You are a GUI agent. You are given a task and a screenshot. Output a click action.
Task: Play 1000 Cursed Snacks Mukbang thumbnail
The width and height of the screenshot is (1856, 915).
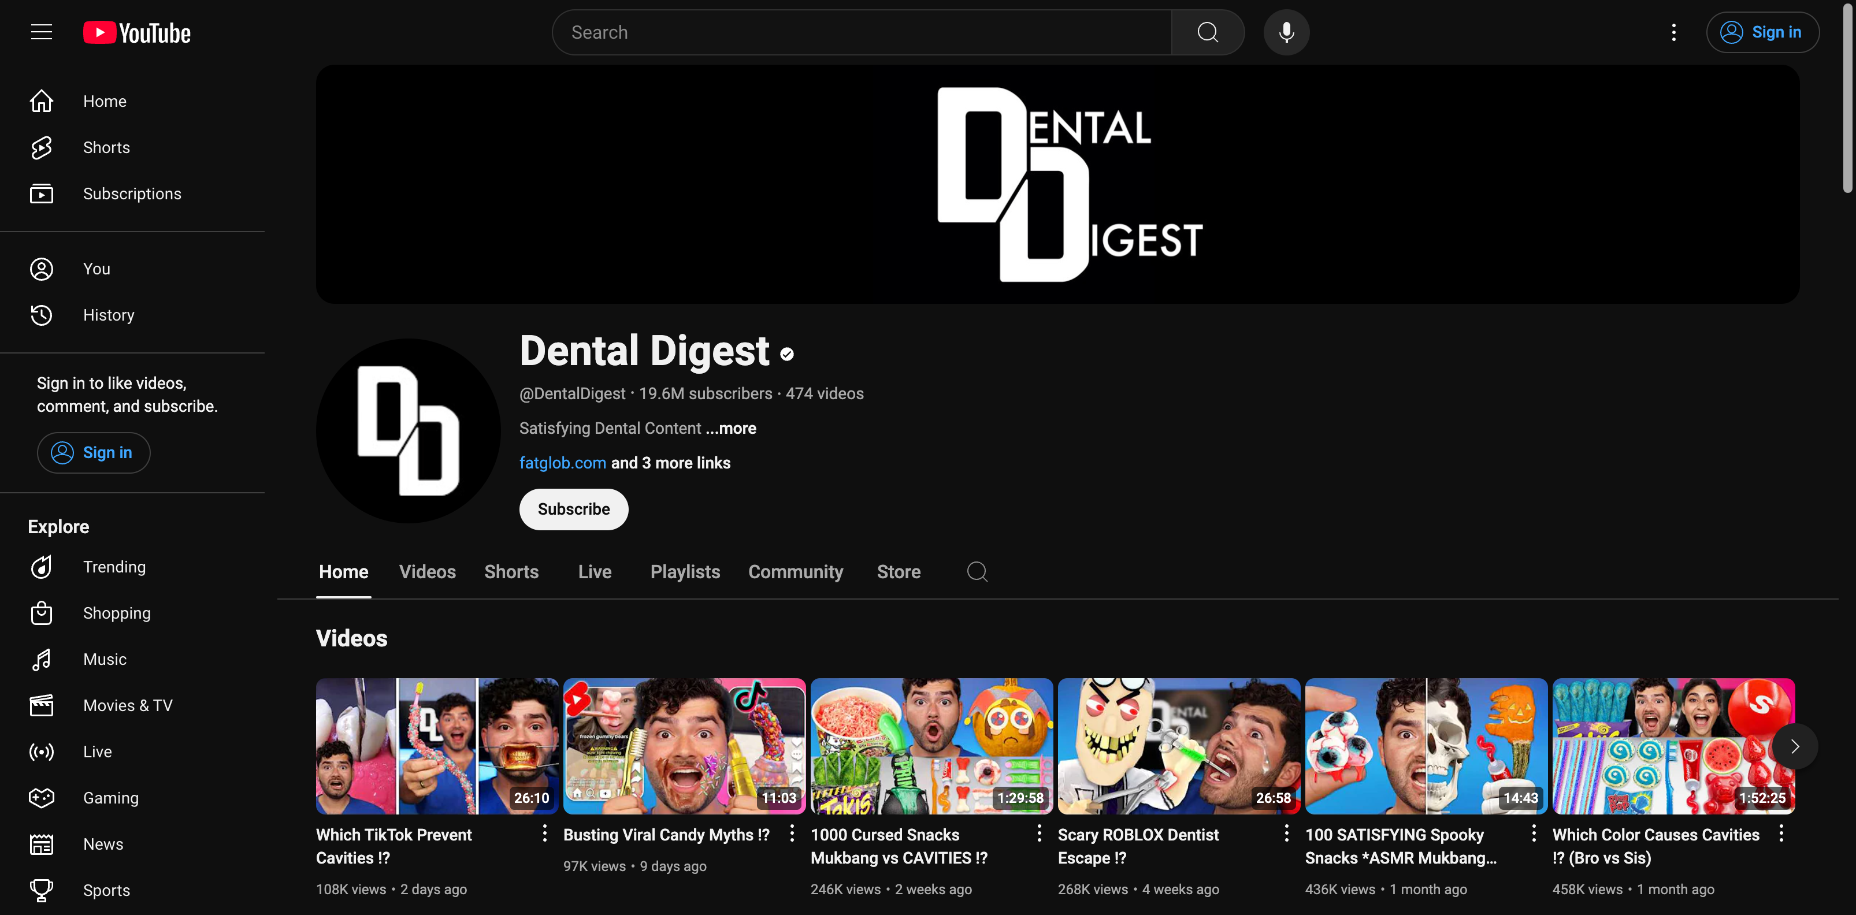coord(931,746)
